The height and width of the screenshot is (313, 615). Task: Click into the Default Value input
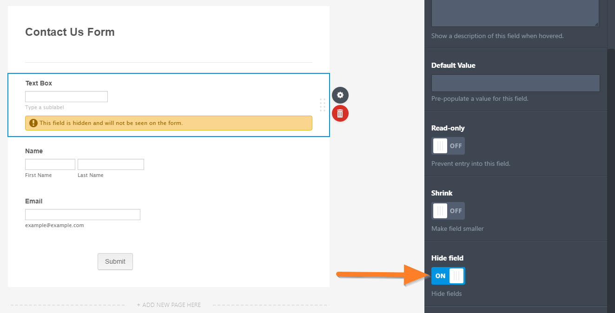tap(515, 83)
